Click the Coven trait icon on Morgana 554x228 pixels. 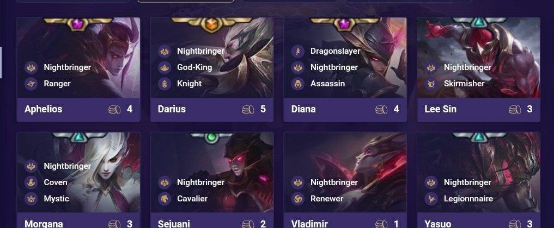click(x=31, y=182)
